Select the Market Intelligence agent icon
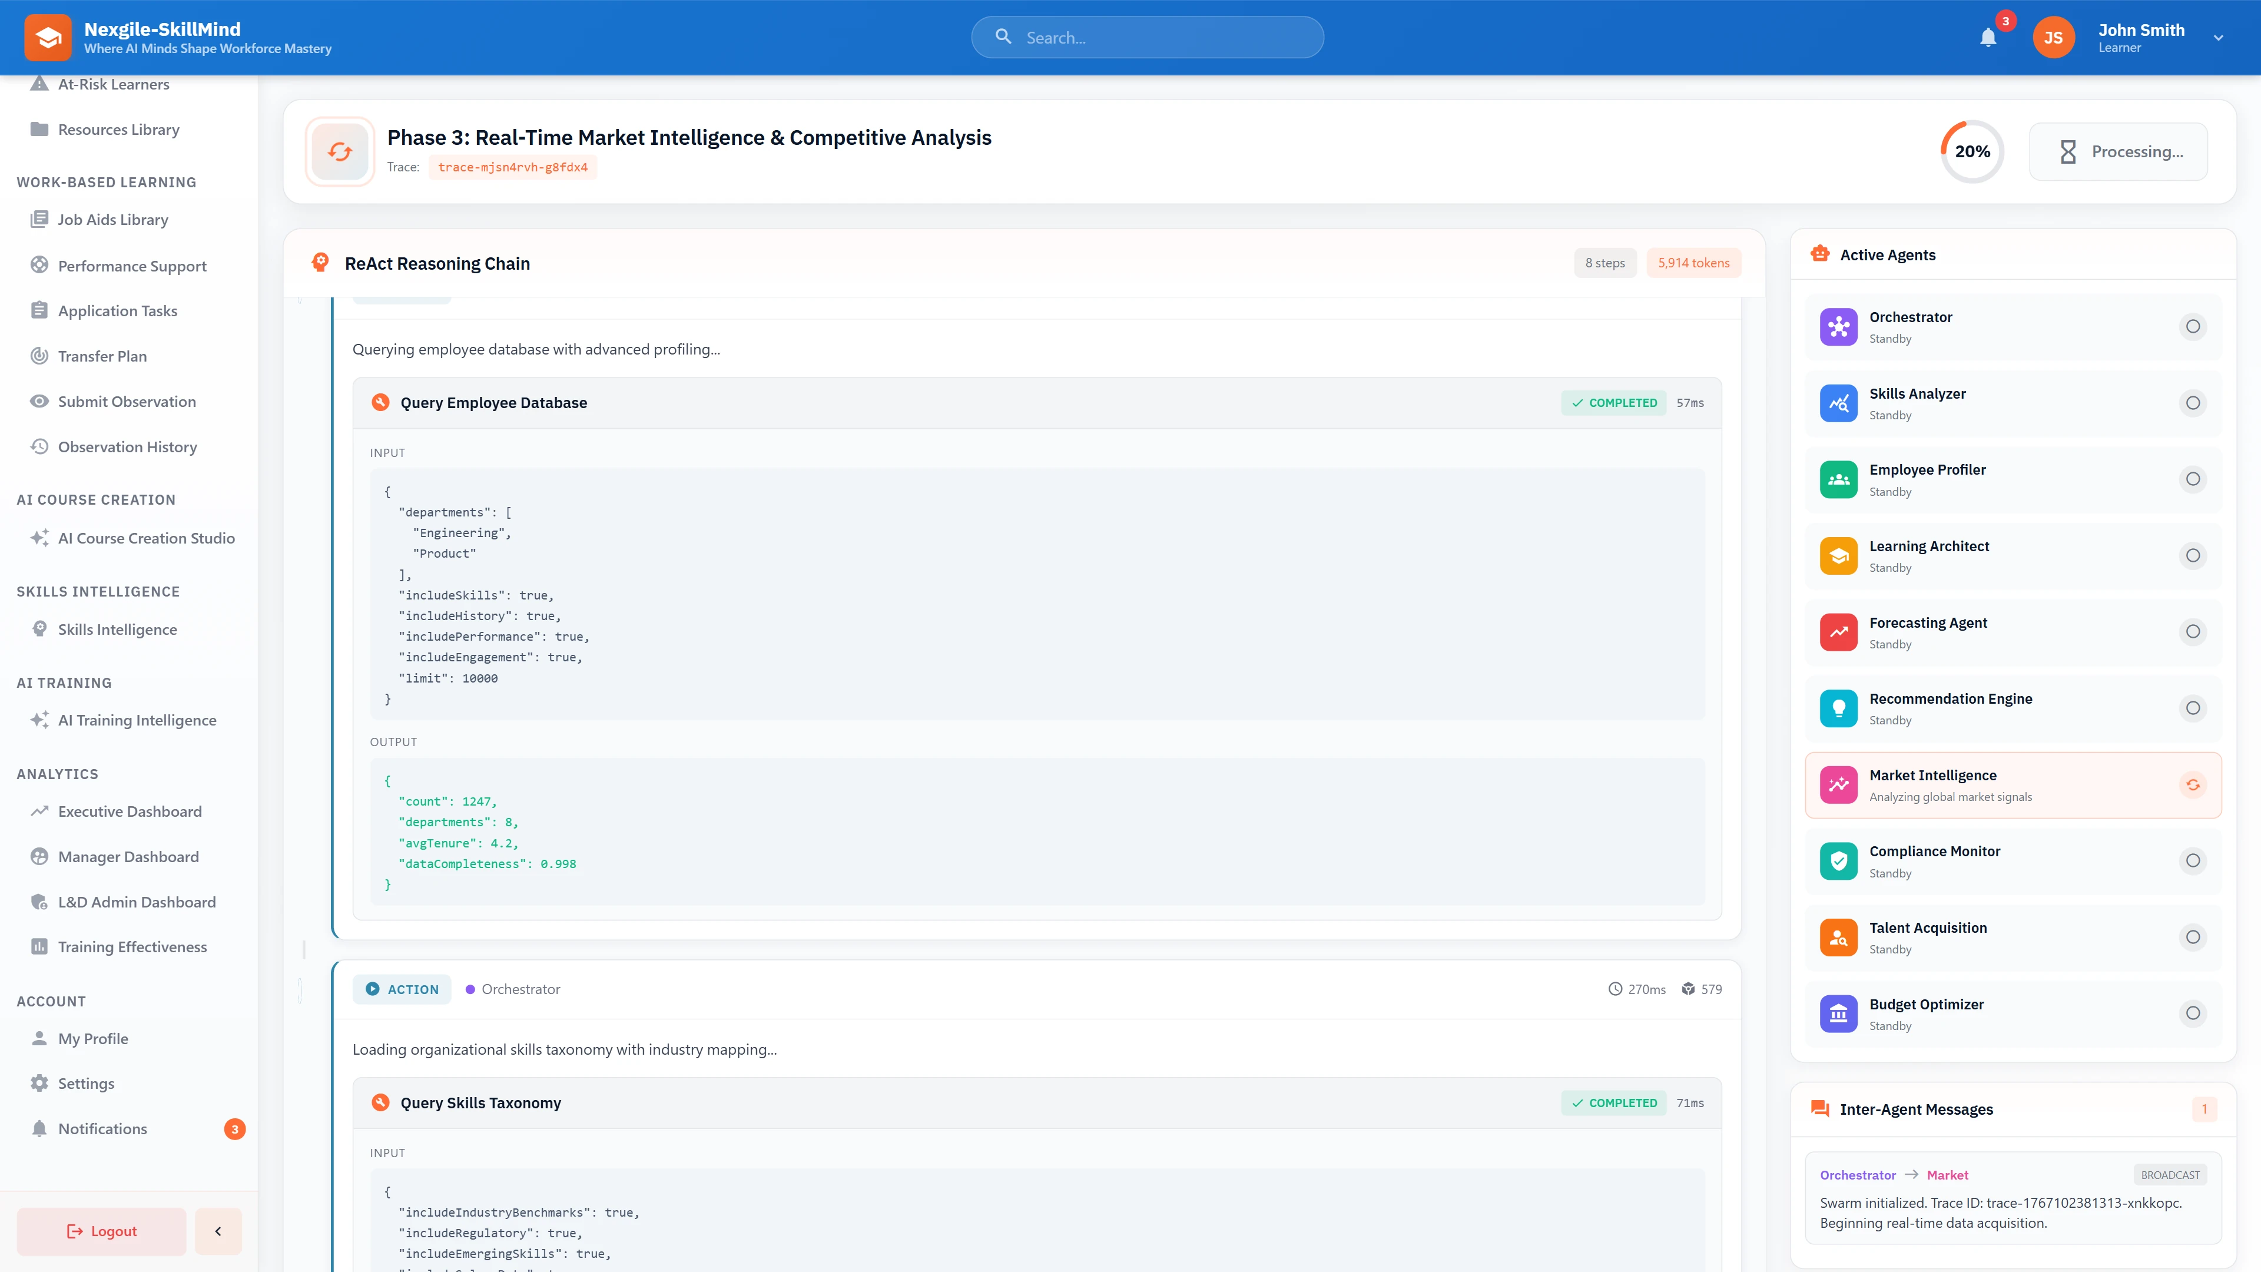Screen dimensions: 2261x1272 (x=1839, y=784)
